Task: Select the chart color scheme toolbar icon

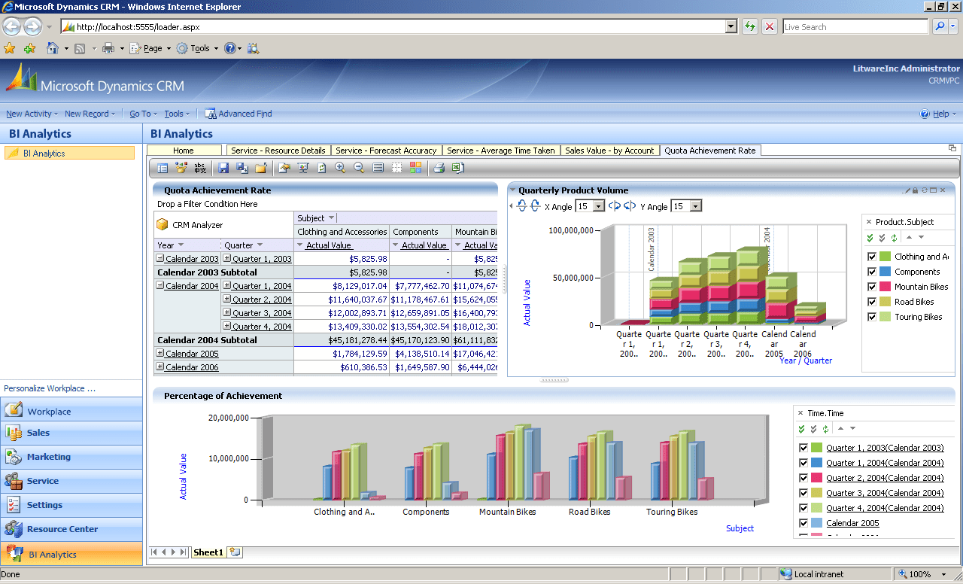Action: tap(415, 167)
